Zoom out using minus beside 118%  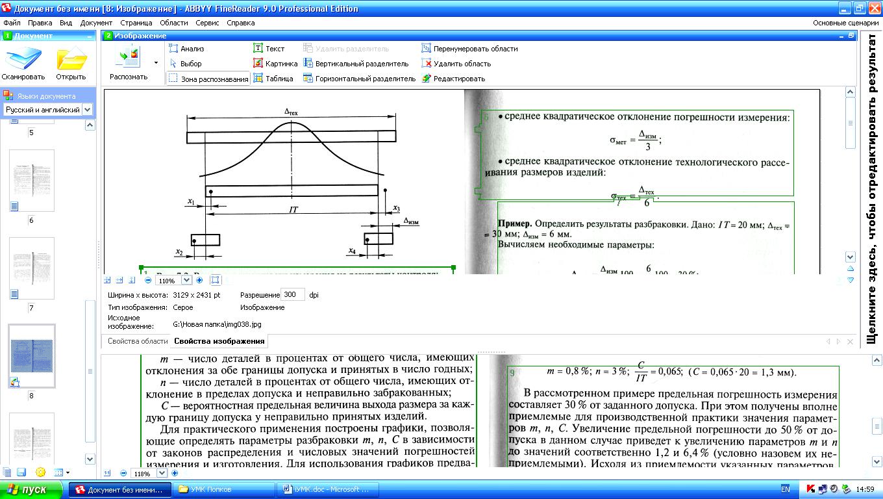[123, 474]
